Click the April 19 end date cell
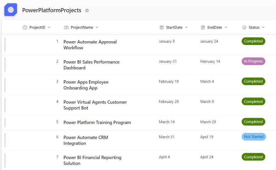This screenshot has width=276, height=170. tap(207, 137)
